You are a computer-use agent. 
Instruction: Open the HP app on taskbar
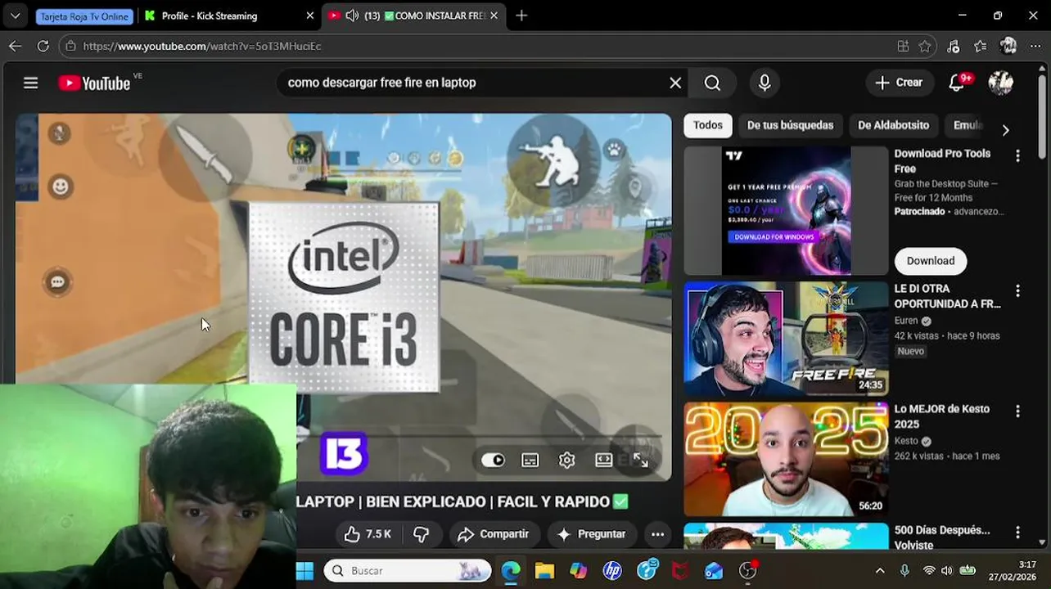point(612,571)
